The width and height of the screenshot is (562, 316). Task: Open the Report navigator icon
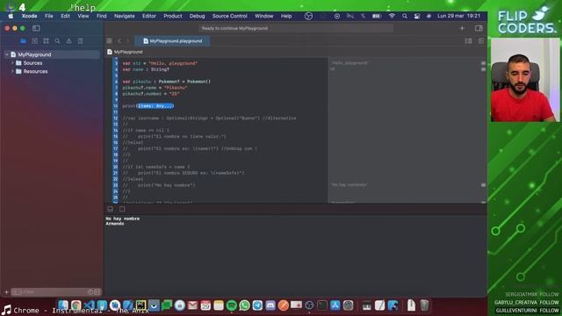pyautogui.click(x=80, y=41)
